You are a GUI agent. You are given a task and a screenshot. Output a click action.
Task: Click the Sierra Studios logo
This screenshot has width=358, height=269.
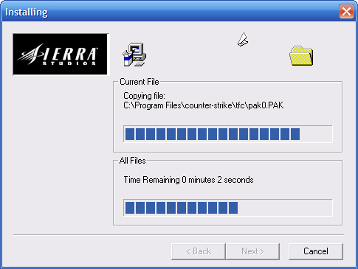[61, 55]
